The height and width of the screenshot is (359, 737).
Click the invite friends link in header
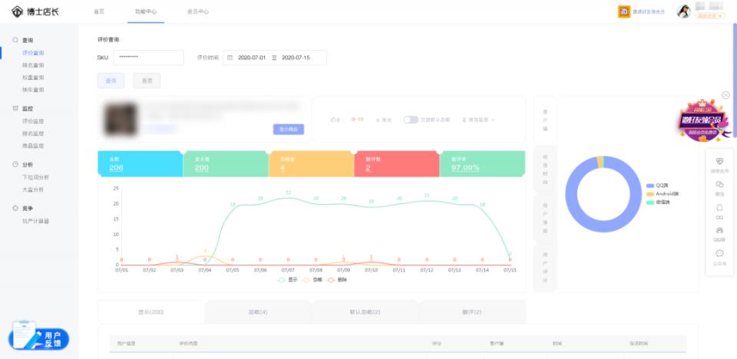pyautogui.click(x=649, y=12)
